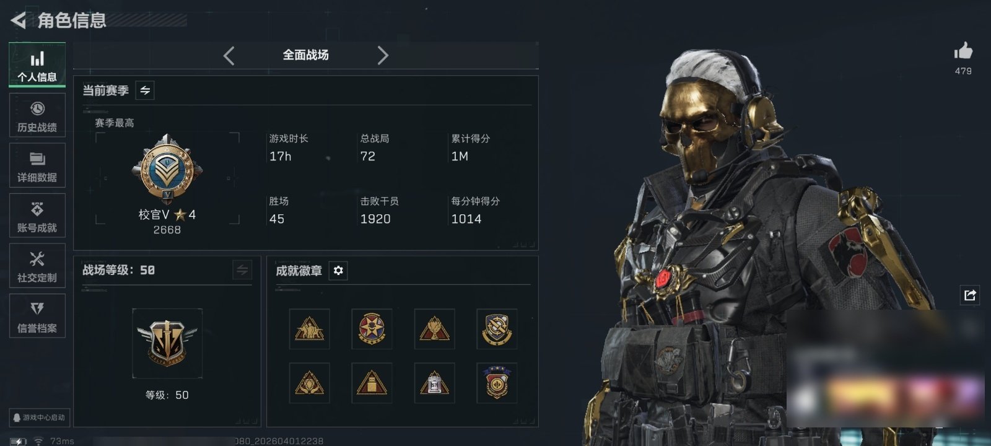The height and width of the screenshot is (446, 991).
Task: Click the level 50 battlefield emblem
Action: [x=167, y=343]
